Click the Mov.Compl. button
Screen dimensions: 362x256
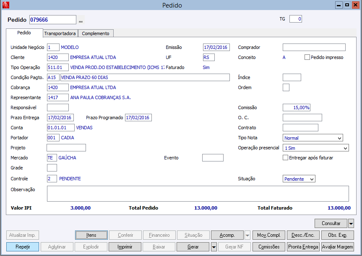coord(269,235)
